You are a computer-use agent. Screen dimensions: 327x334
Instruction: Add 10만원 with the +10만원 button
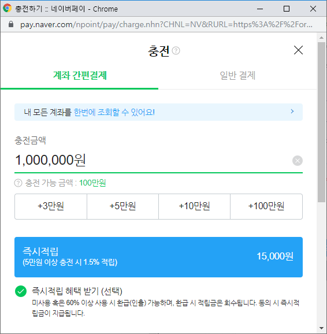click(x=194, y=206)
